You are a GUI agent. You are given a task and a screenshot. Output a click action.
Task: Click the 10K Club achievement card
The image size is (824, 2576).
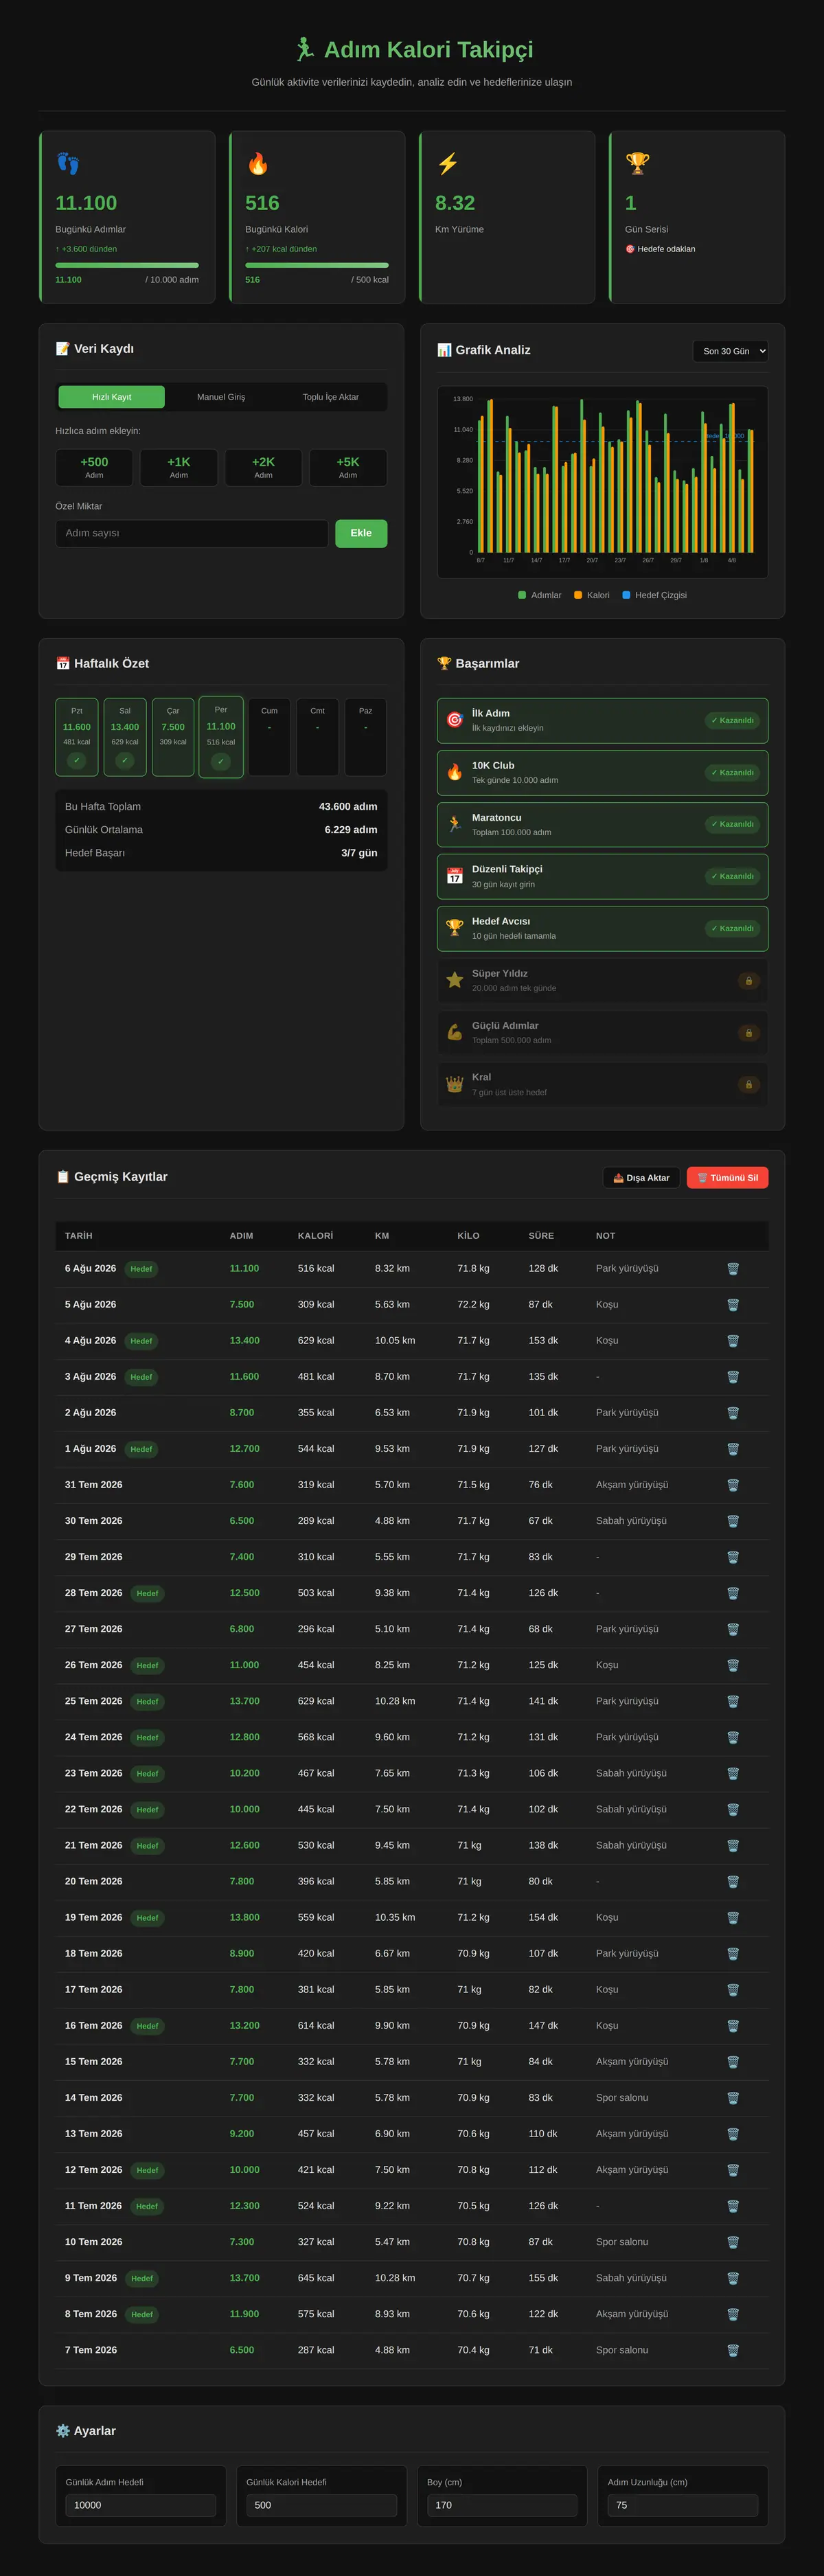pyautogui.click(x=603, y=773)
